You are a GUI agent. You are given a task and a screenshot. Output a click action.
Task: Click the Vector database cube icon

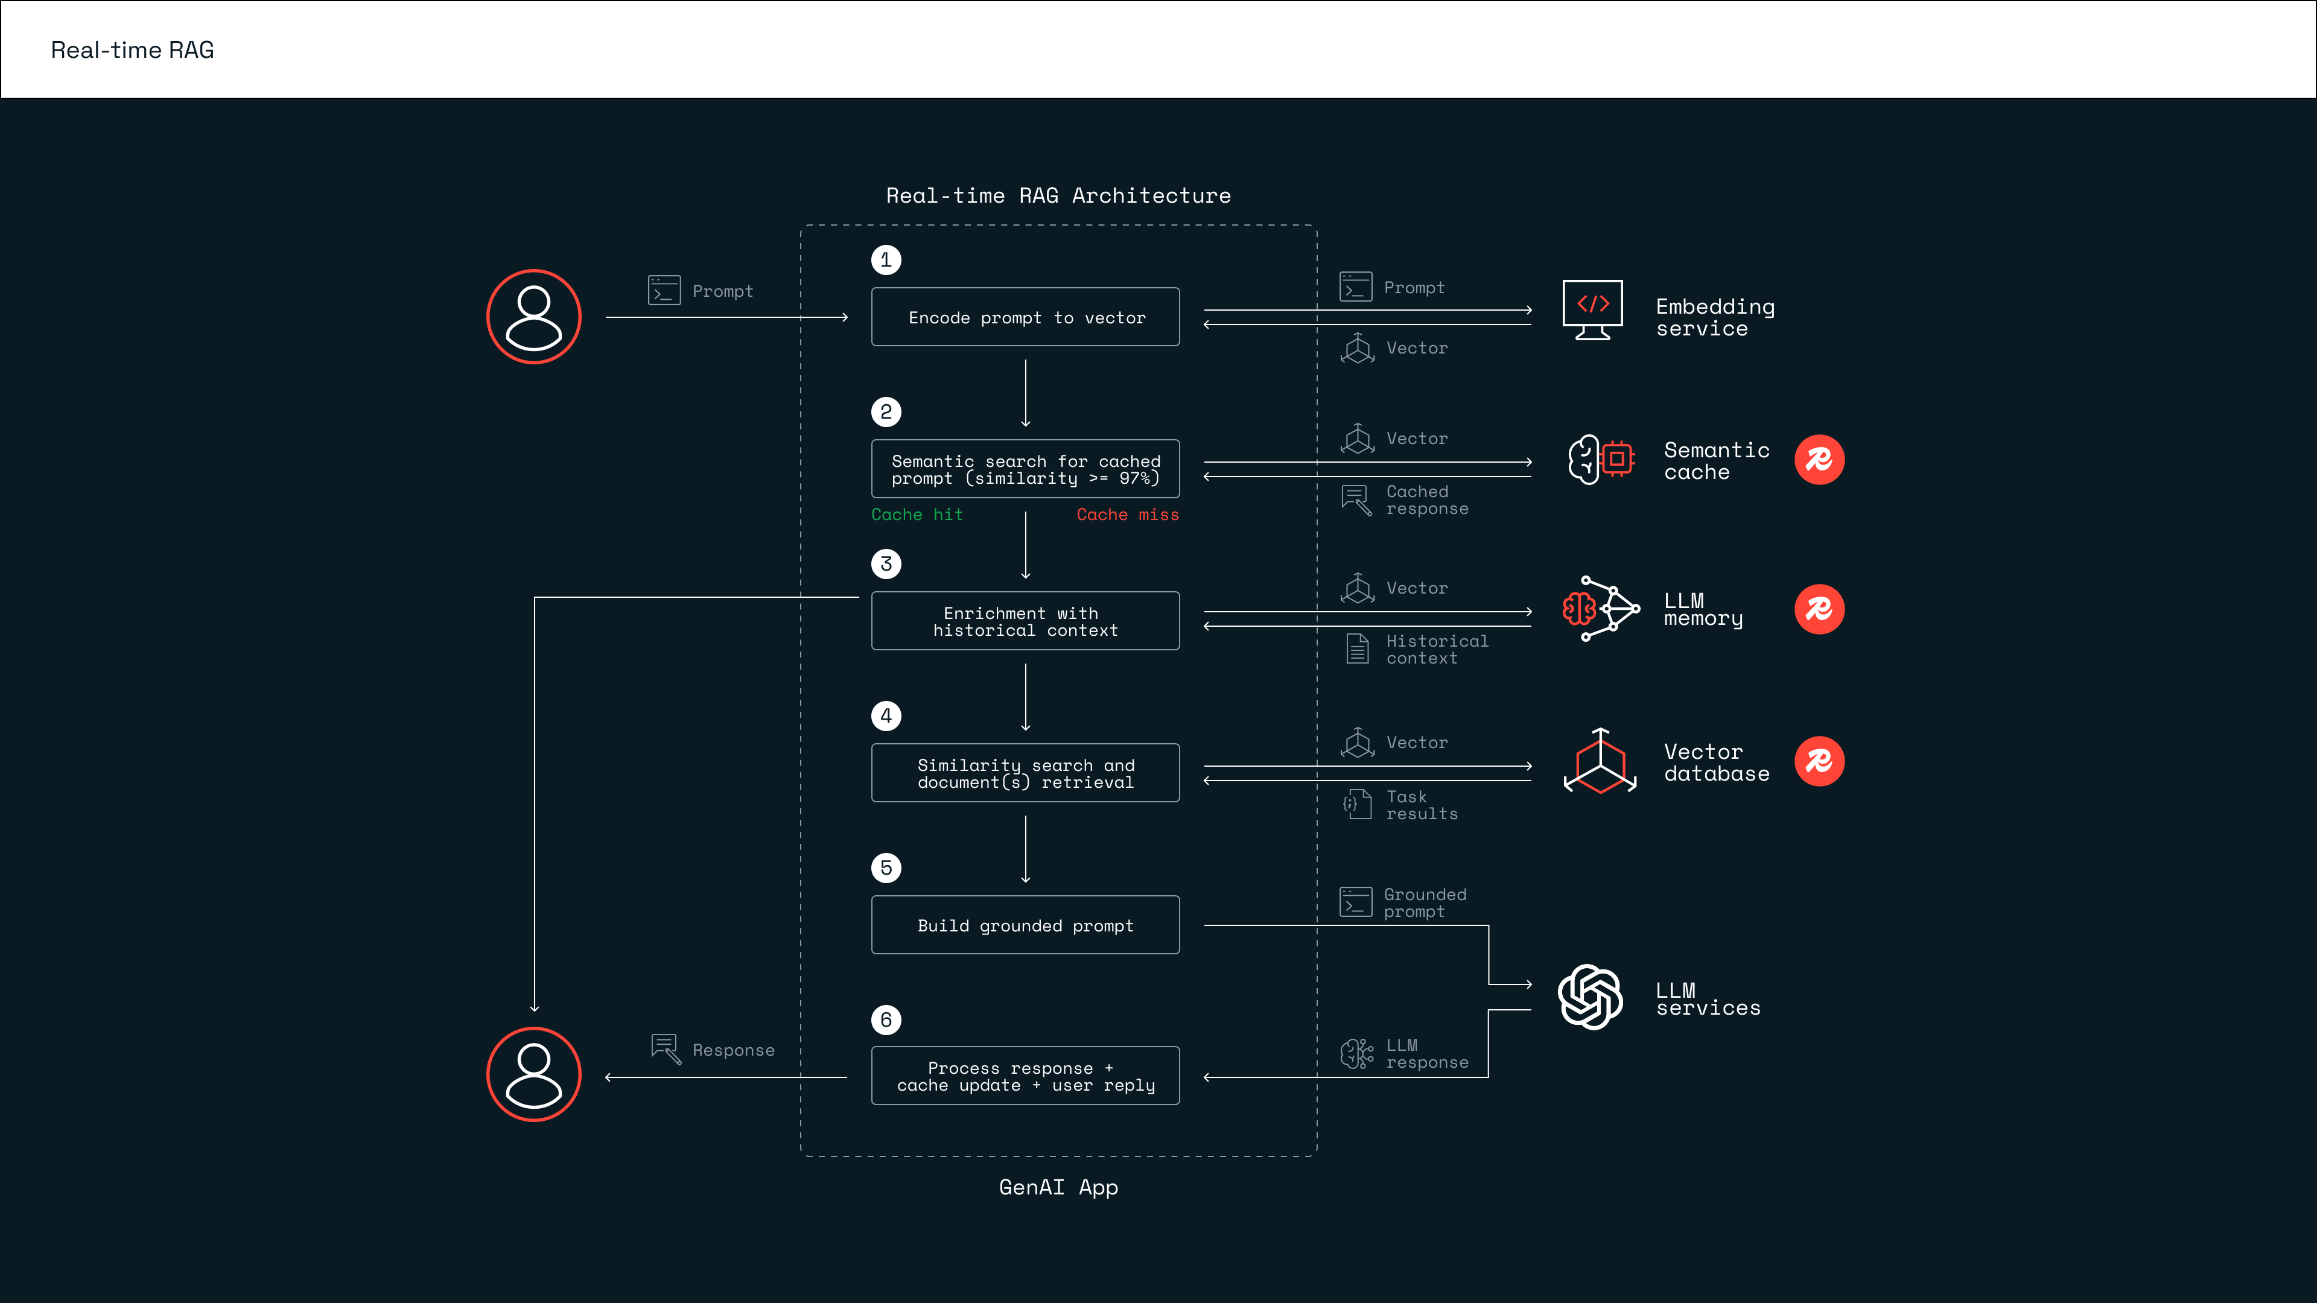[1600, 762]
